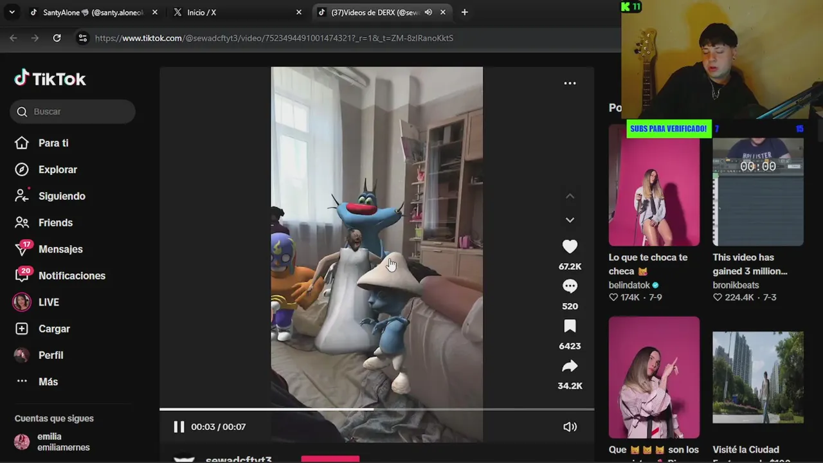Open a new browser tab
Screen dimensions: 823x463
(464, 12)
